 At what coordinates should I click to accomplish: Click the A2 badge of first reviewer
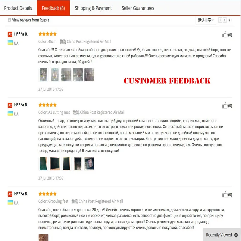10,34
